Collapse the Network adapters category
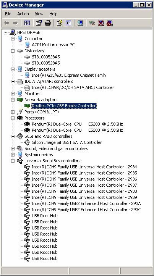154x276 pixels. click(x=13, y=100)
